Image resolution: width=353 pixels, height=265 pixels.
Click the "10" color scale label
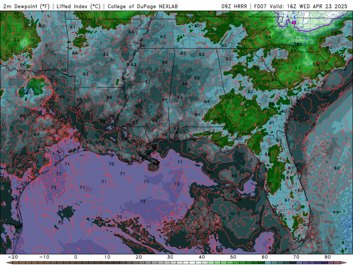[107, 257]
